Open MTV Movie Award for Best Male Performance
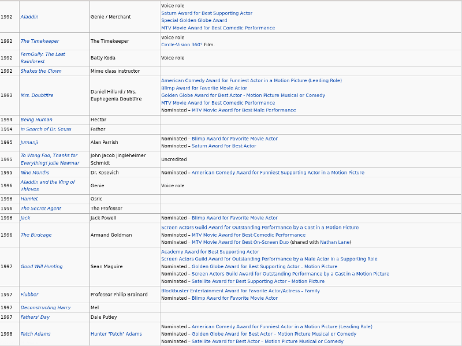462x346 pixels. coord(244,110)
